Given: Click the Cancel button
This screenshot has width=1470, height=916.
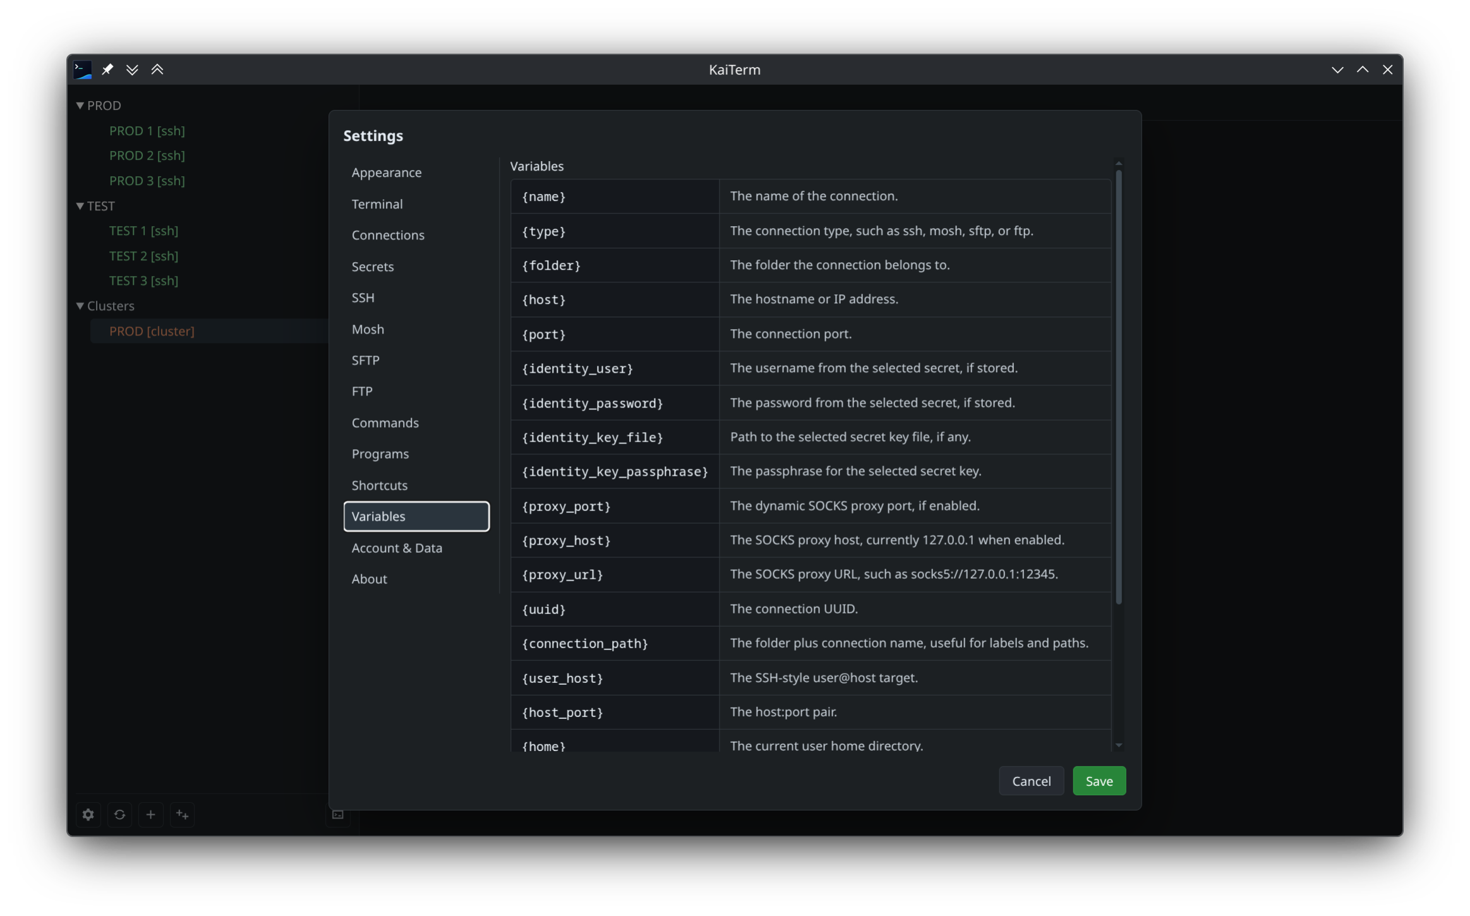Looking at the screenshot, I should [1031, 781].
